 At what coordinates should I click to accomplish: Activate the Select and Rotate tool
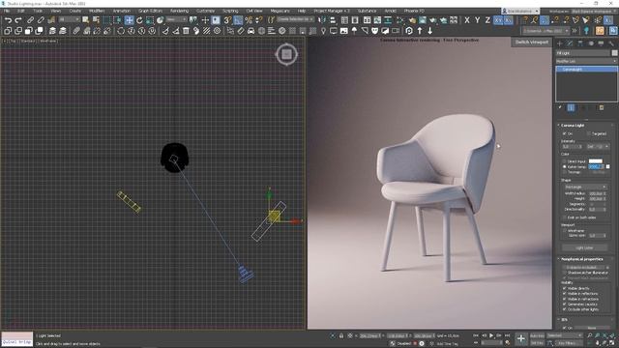[139, 19]
